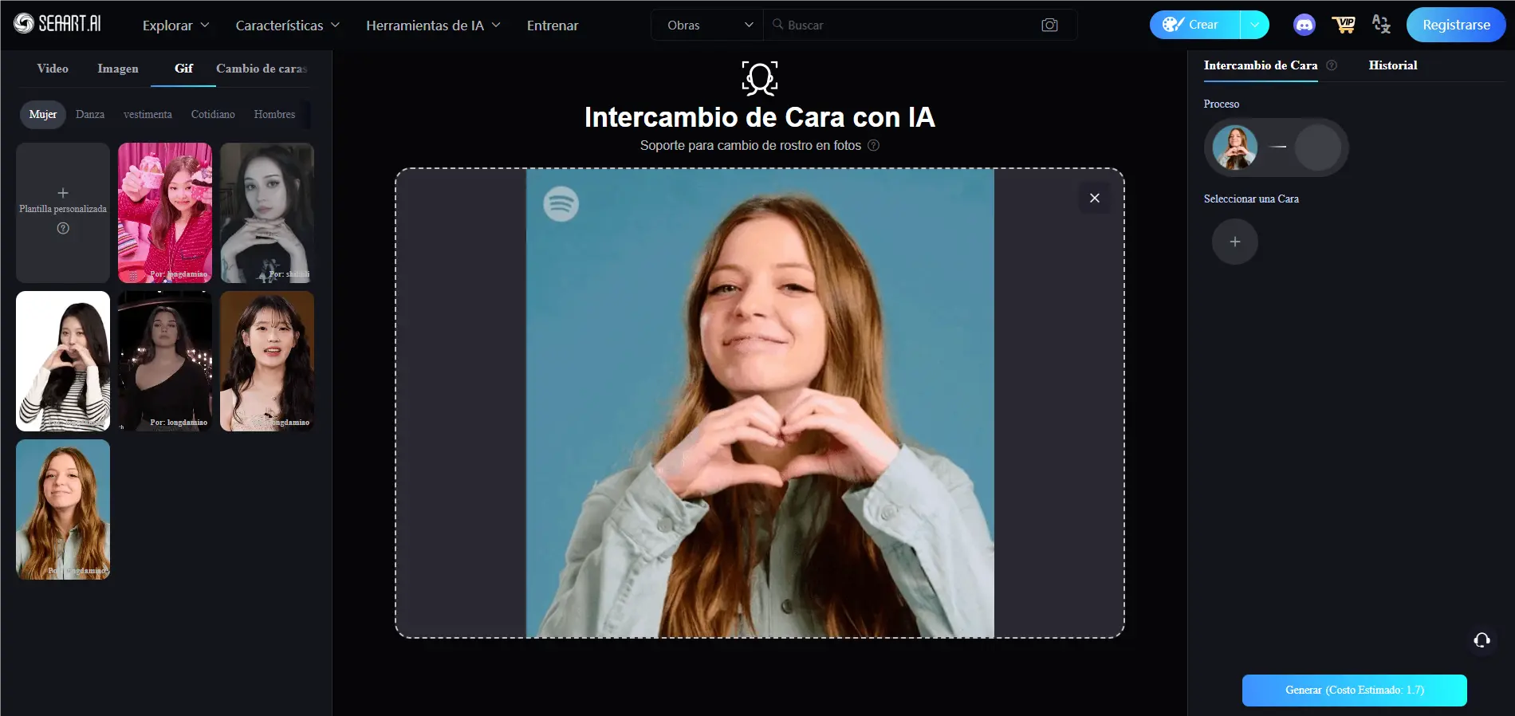The height and width of the screenshot is (716, 1515).
Task: Click the face swap scan icon above title
Action: 759,78
